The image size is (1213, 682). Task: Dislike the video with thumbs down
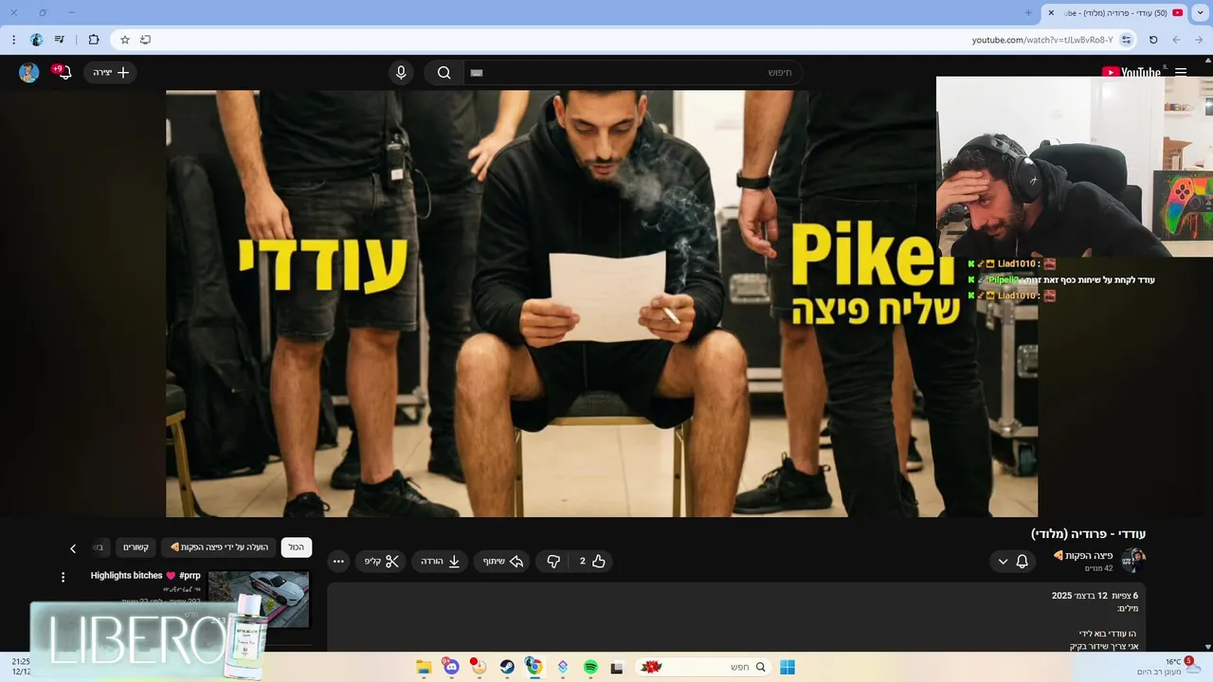point(553,561)
